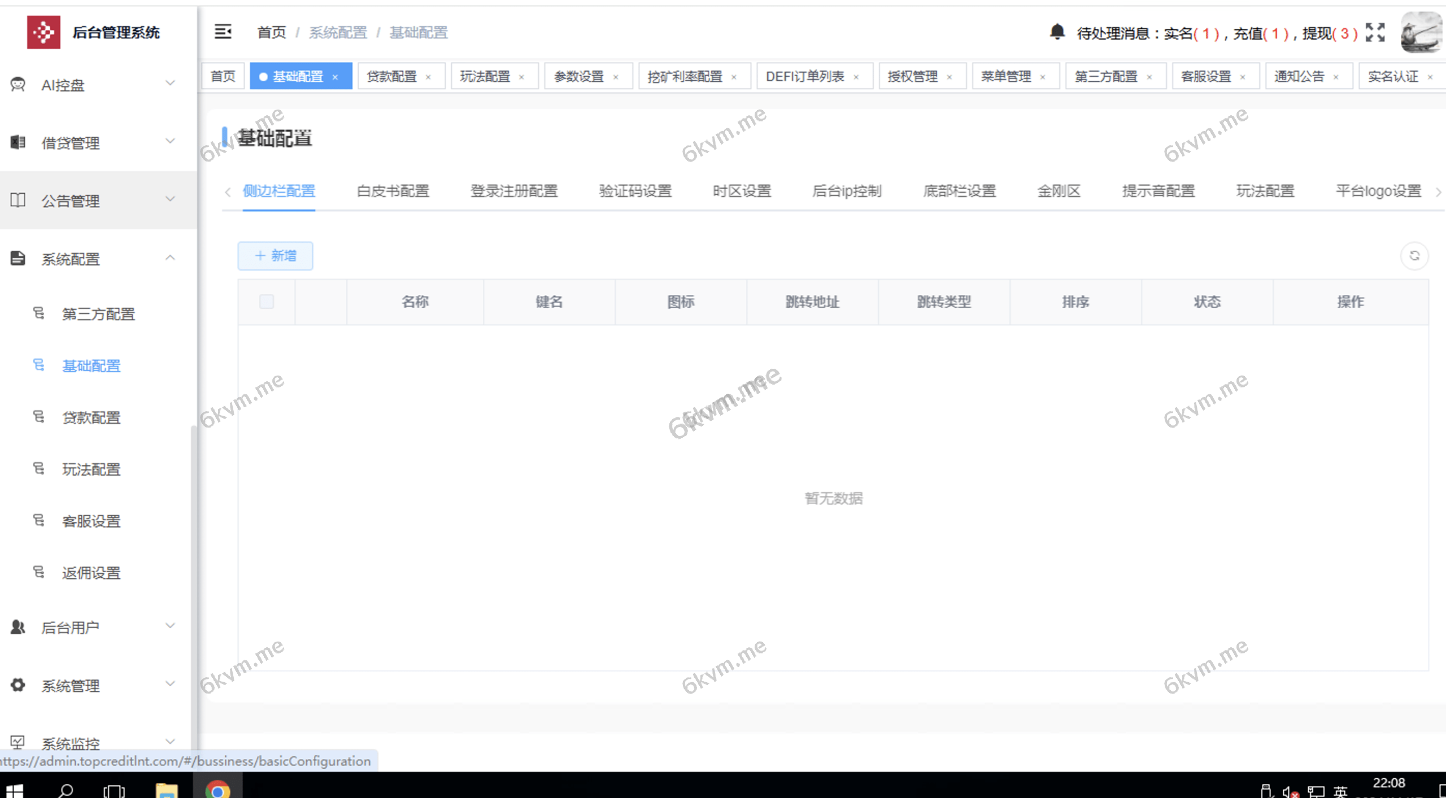1446x798 pixels.
Task: Switch to the 白皮书配置 tab
Action: point(393,191)
